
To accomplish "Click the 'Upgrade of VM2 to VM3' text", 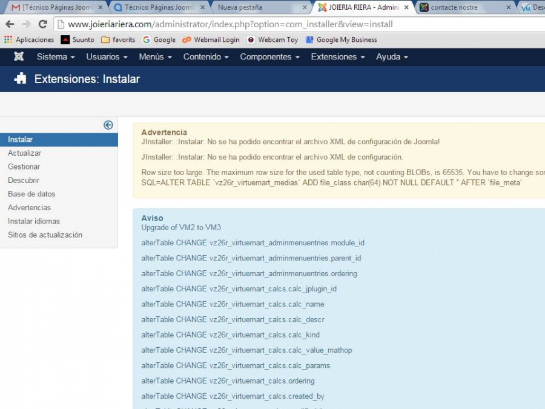I will click(181, 227).
